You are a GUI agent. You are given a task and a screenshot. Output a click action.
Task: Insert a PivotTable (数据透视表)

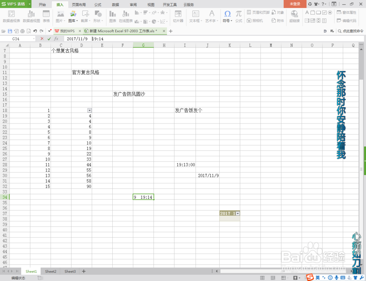pos(11,16)
